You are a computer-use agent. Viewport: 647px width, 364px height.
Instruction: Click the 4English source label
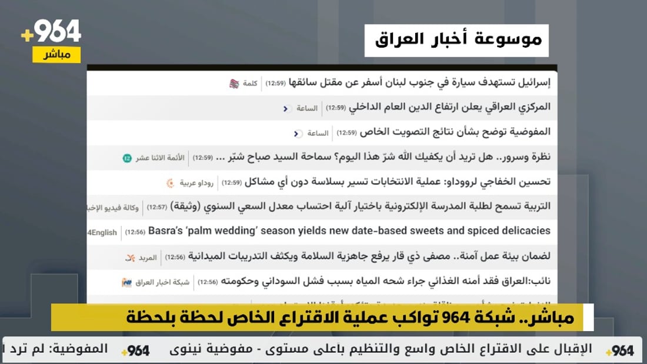coord(102,232)
